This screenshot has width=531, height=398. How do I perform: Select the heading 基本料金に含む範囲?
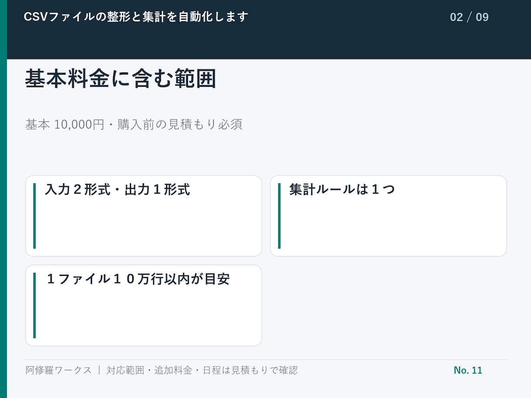tap(121, 79)
